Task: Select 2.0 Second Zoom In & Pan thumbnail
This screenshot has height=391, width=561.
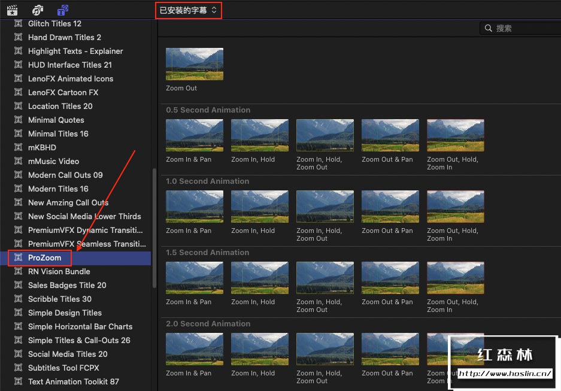Action: [195, 349]
